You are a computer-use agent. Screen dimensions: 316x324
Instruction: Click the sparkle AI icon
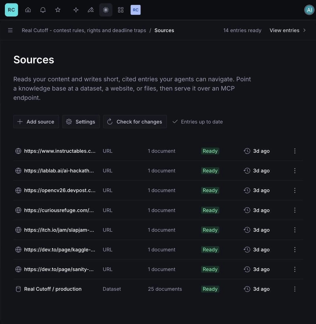pos(76,10)
